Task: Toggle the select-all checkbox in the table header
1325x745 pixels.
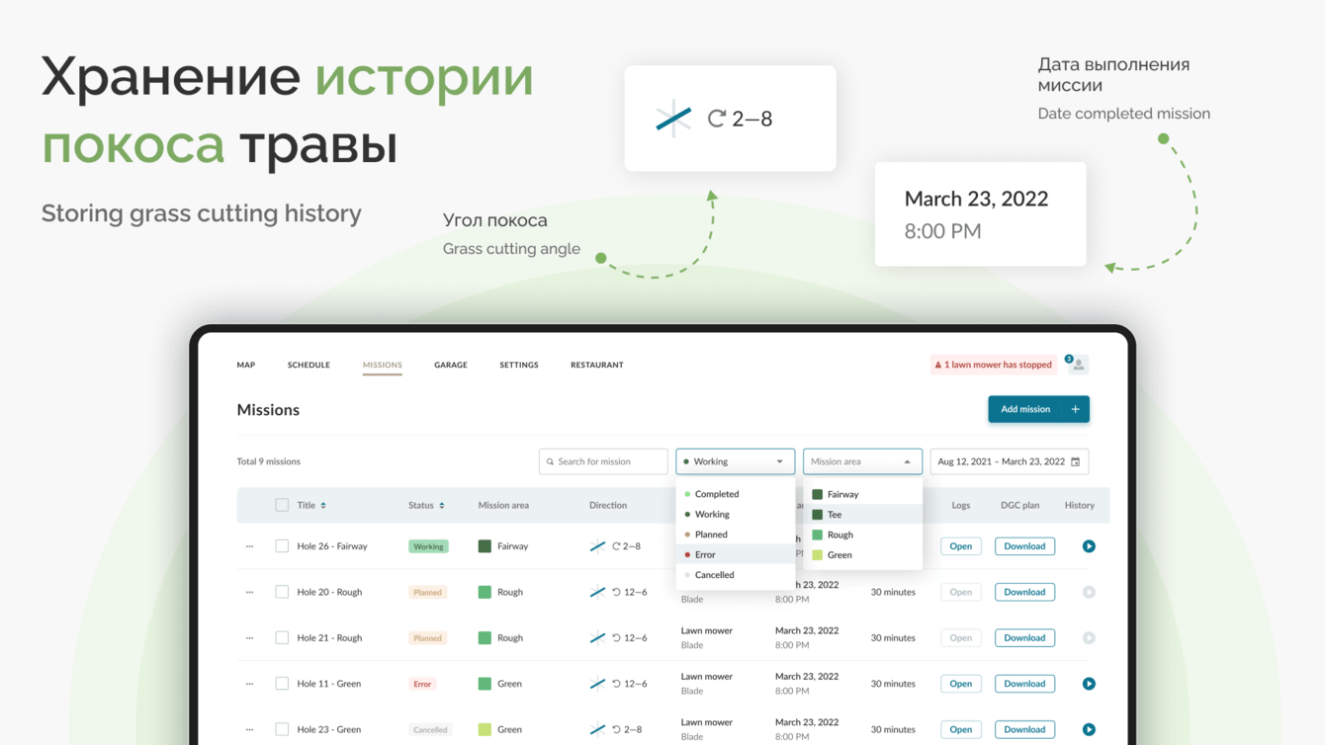Action: point(282,505)
